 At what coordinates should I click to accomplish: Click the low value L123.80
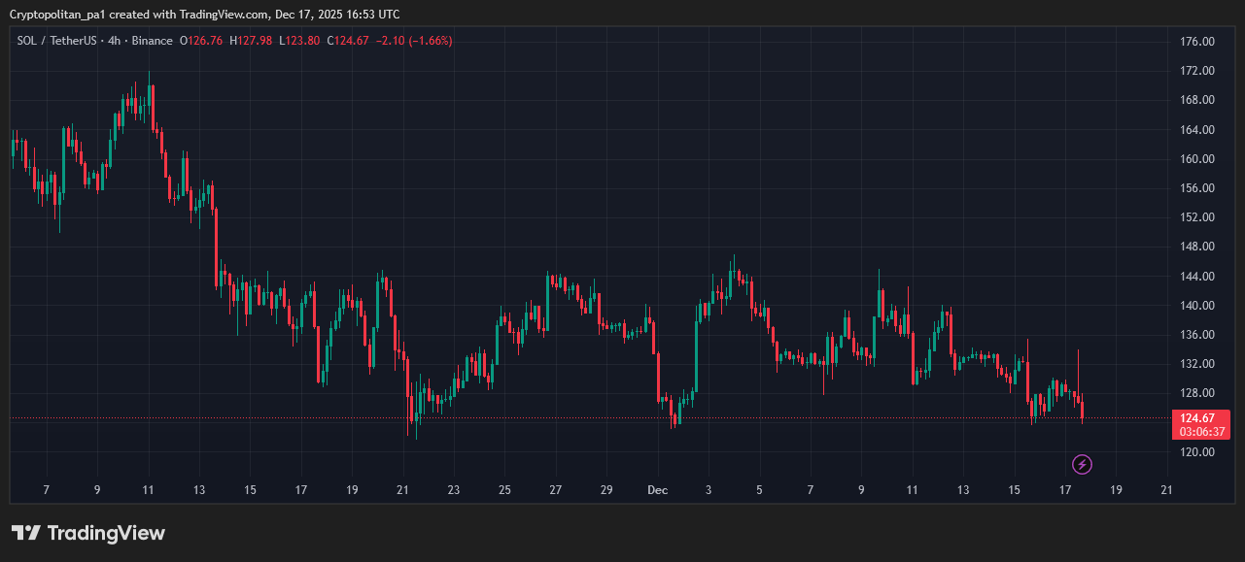point(299,41)
